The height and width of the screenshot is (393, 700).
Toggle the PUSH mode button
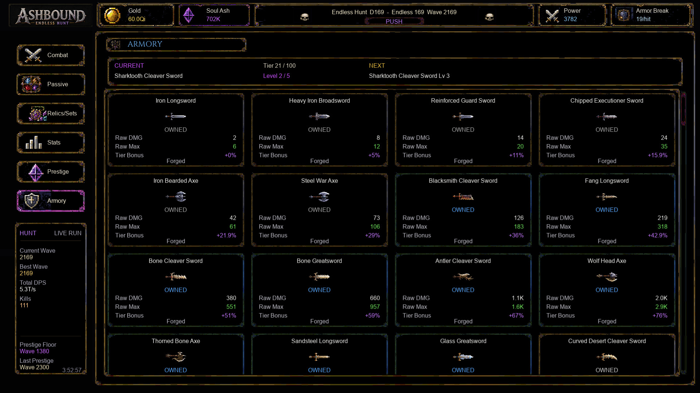pos(394,21)
